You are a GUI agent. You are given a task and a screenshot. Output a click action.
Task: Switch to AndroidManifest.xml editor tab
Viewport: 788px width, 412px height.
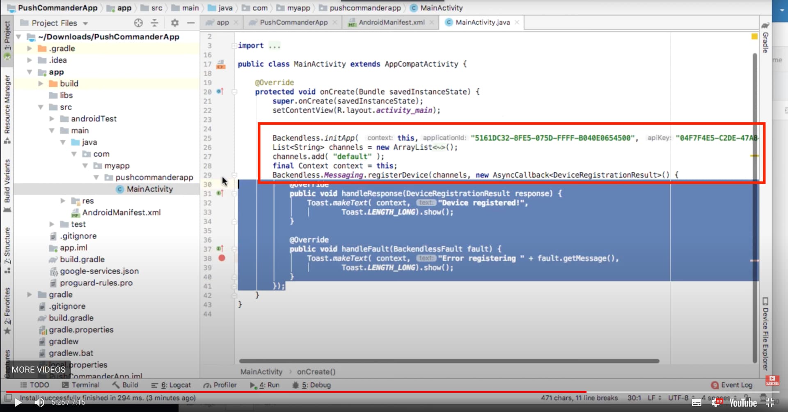click(391, 23)
